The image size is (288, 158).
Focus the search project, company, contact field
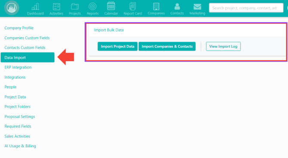pyautogui.click(x=246, y=8)
